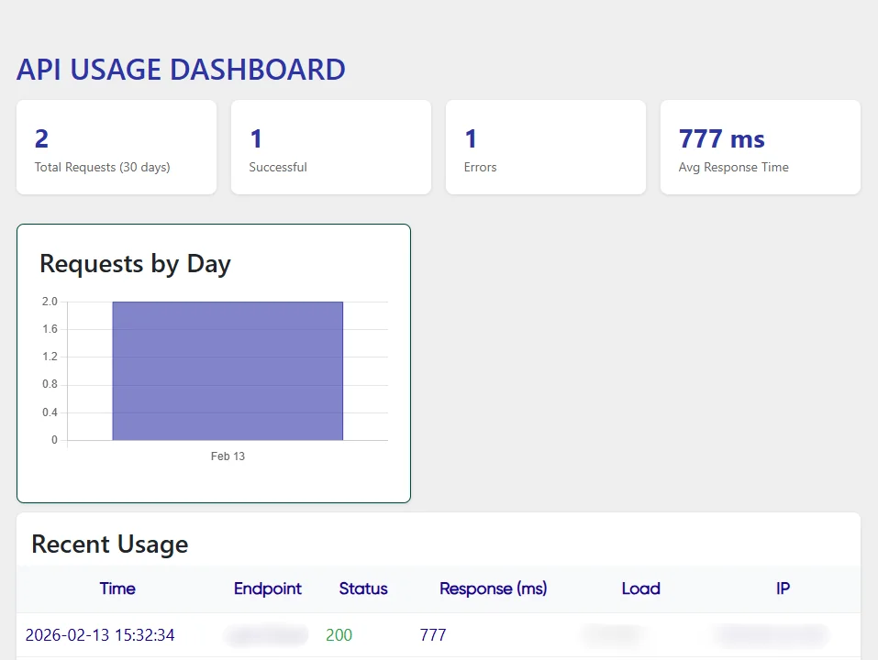This screenshot has width=878, height=660.
Task: Select the Avg Response Time card
Action: click(760, 148)
